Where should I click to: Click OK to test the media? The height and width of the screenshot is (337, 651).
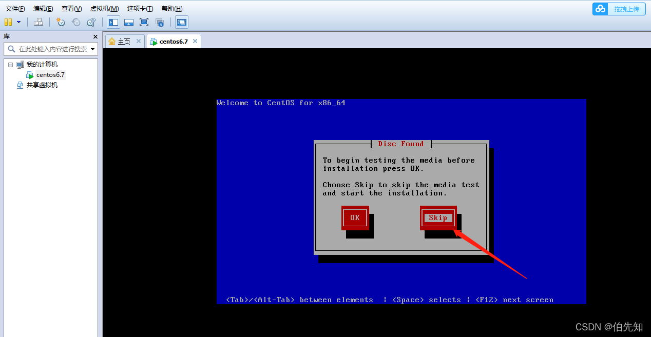(x=355, y=217)
